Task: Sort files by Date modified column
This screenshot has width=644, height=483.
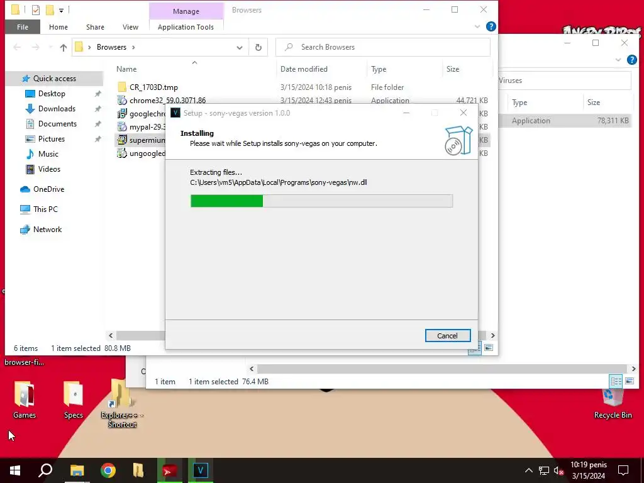Action: [x=304, y=69]
